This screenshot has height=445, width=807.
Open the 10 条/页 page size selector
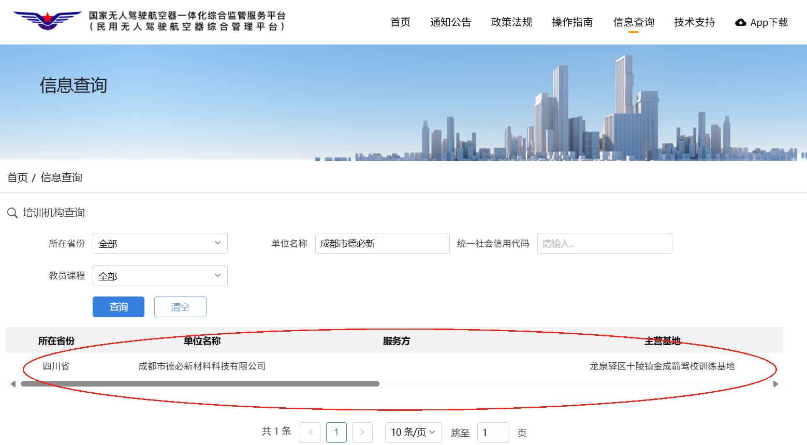coord(413,433)
